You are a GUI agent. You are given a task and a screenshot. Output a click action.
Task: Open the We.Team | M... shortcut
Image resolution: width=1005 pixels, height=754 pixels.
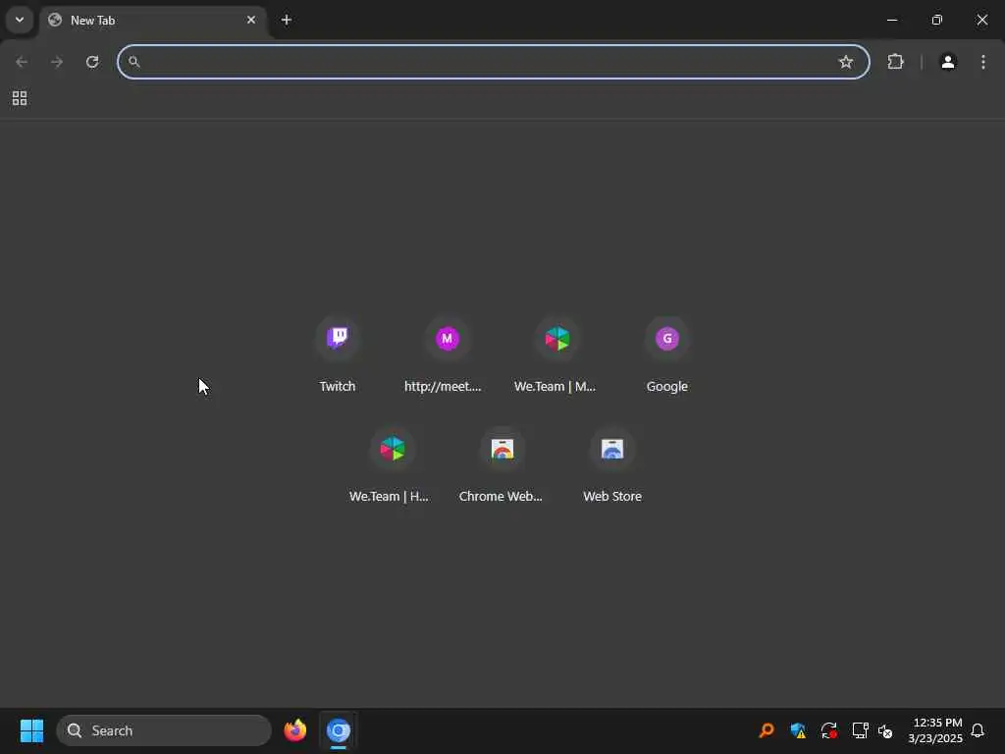coord(556,355)
